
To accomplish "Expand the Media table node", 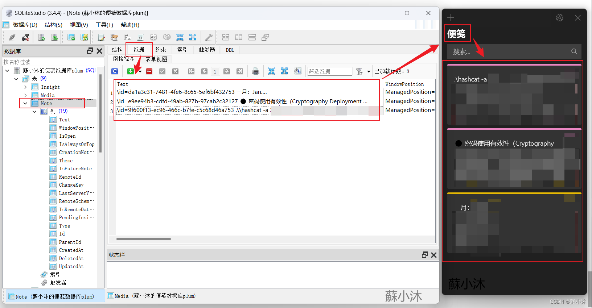I will point(25,95).
